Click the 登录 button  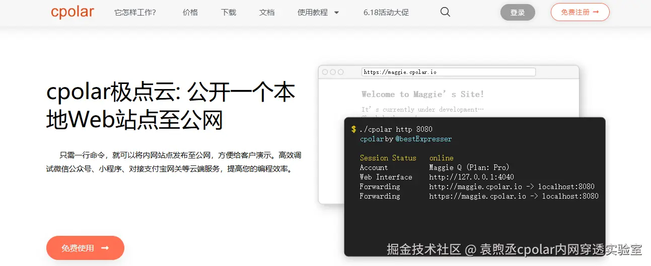pos(518,13)
